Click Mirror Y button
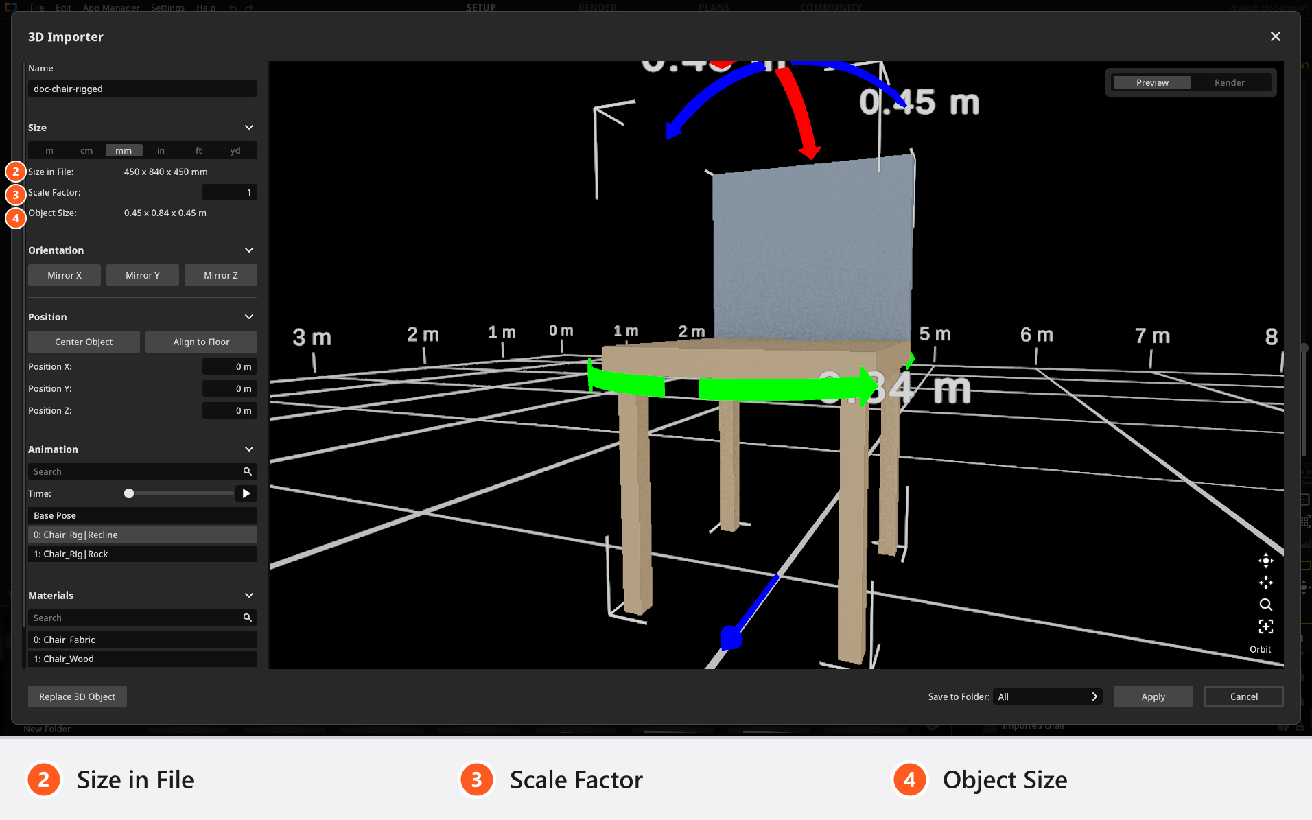This screenshot has width=1312, height=820. pos(143,275)
